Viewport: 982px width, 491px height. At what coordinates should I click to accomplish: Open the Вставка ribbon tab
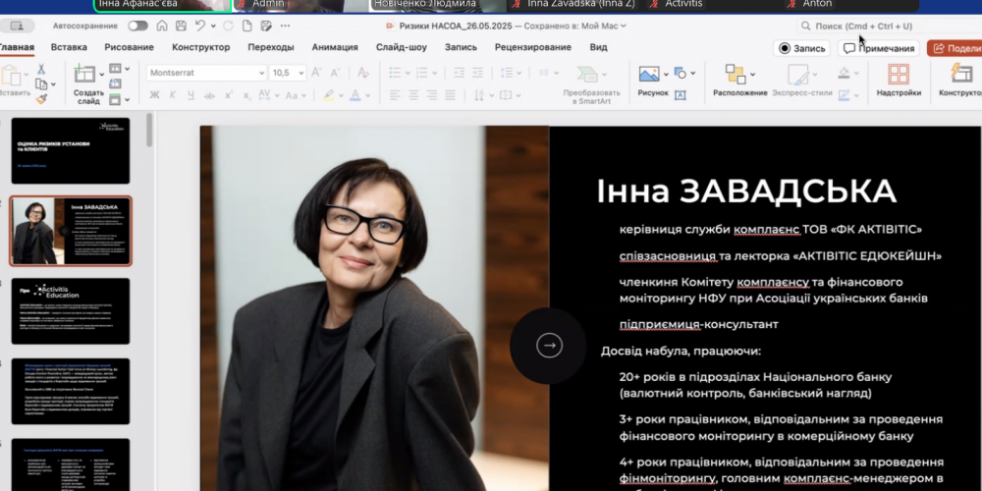(69, 47)
